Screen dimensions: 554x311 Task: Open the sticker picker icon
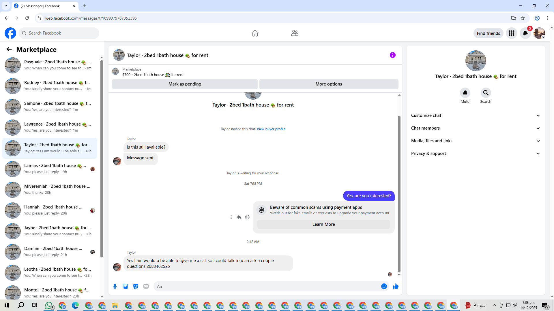[136, 286]
